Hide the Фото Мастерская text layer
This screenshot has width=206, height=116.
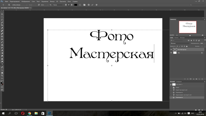(x=171, y=50)
